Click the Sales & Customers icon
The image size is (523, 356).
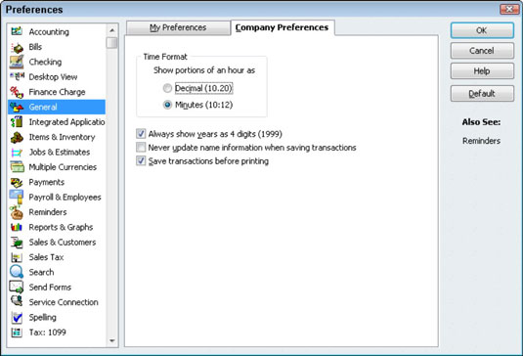coord(17,243)
